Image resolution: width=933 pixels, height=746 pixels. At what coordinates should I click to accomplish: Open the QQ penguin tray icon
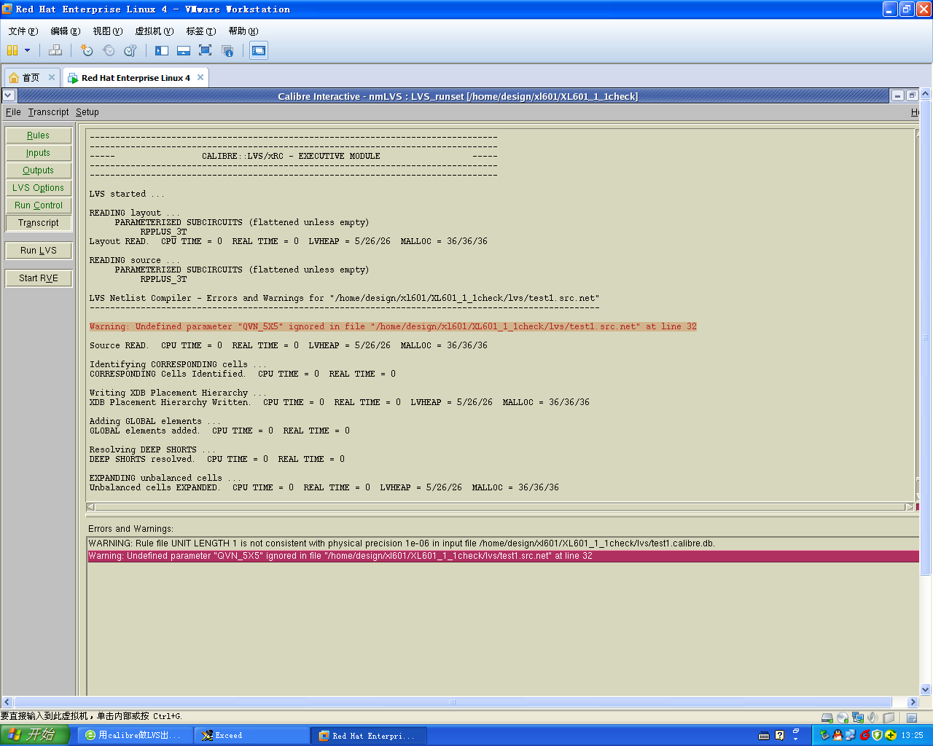pos(838,735)
